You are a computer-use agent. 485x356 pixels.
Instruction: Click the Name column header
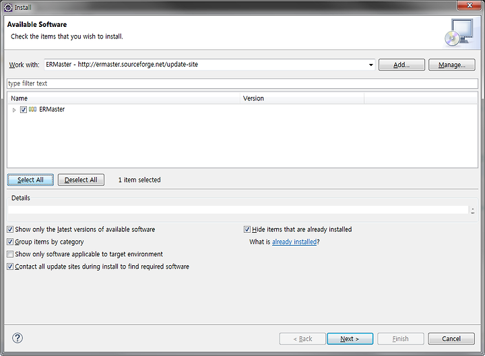[x=123, y=98]
